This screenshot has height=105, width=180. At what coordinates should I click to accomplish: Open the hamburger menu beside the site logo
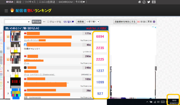(6, 11)
